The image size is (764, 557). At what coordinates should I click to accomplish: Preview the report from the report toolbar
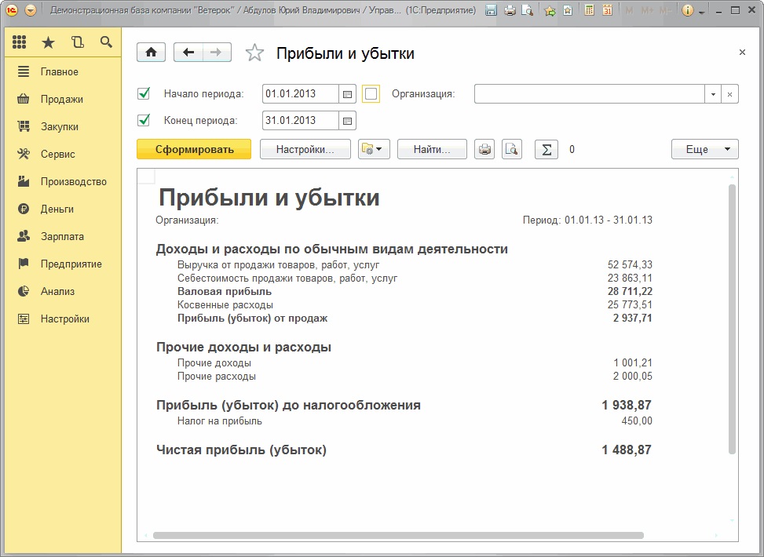512,150
